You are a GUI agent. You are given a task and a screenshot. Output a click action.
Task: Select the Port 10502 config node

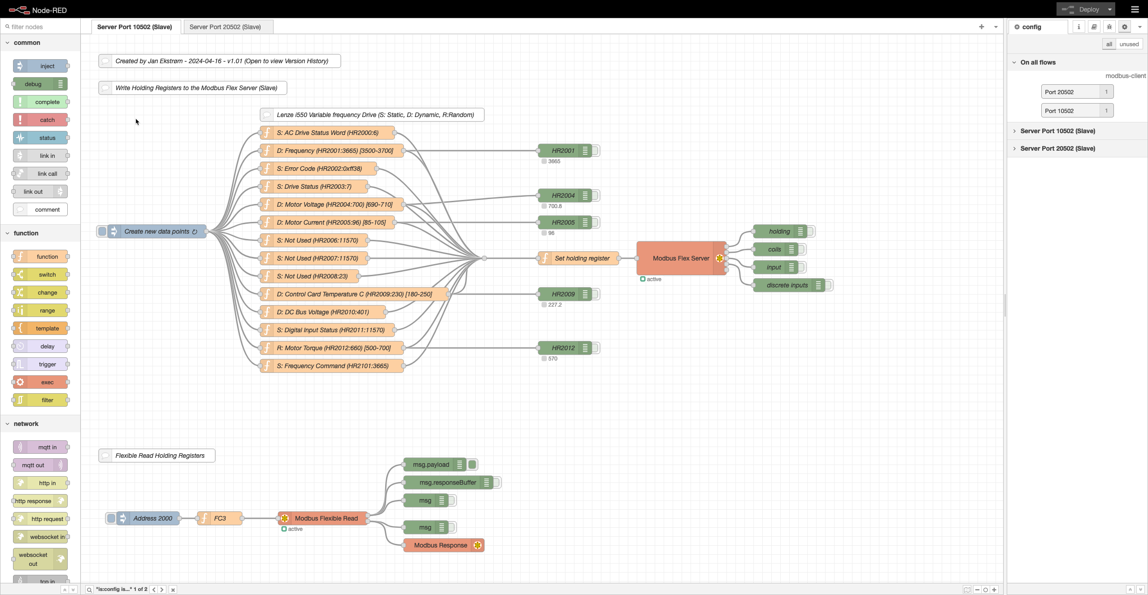(x=1077, y=111)
